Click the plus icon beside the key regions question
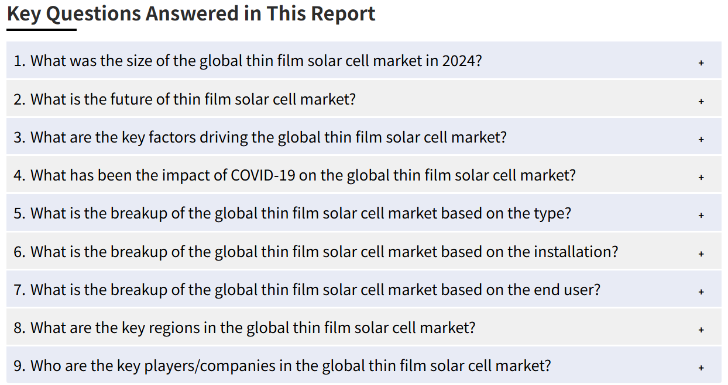Viewport: 728px width, 385px height. (x=700, y=329)
